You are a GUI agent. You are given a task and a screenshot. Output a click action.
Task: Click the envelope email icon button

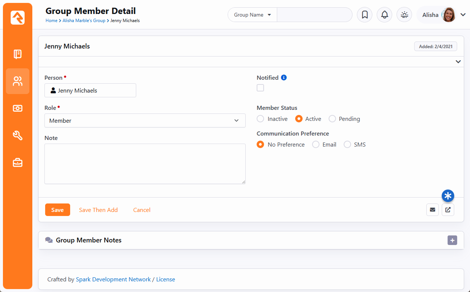pyautogui.click(x=433, y=210)
